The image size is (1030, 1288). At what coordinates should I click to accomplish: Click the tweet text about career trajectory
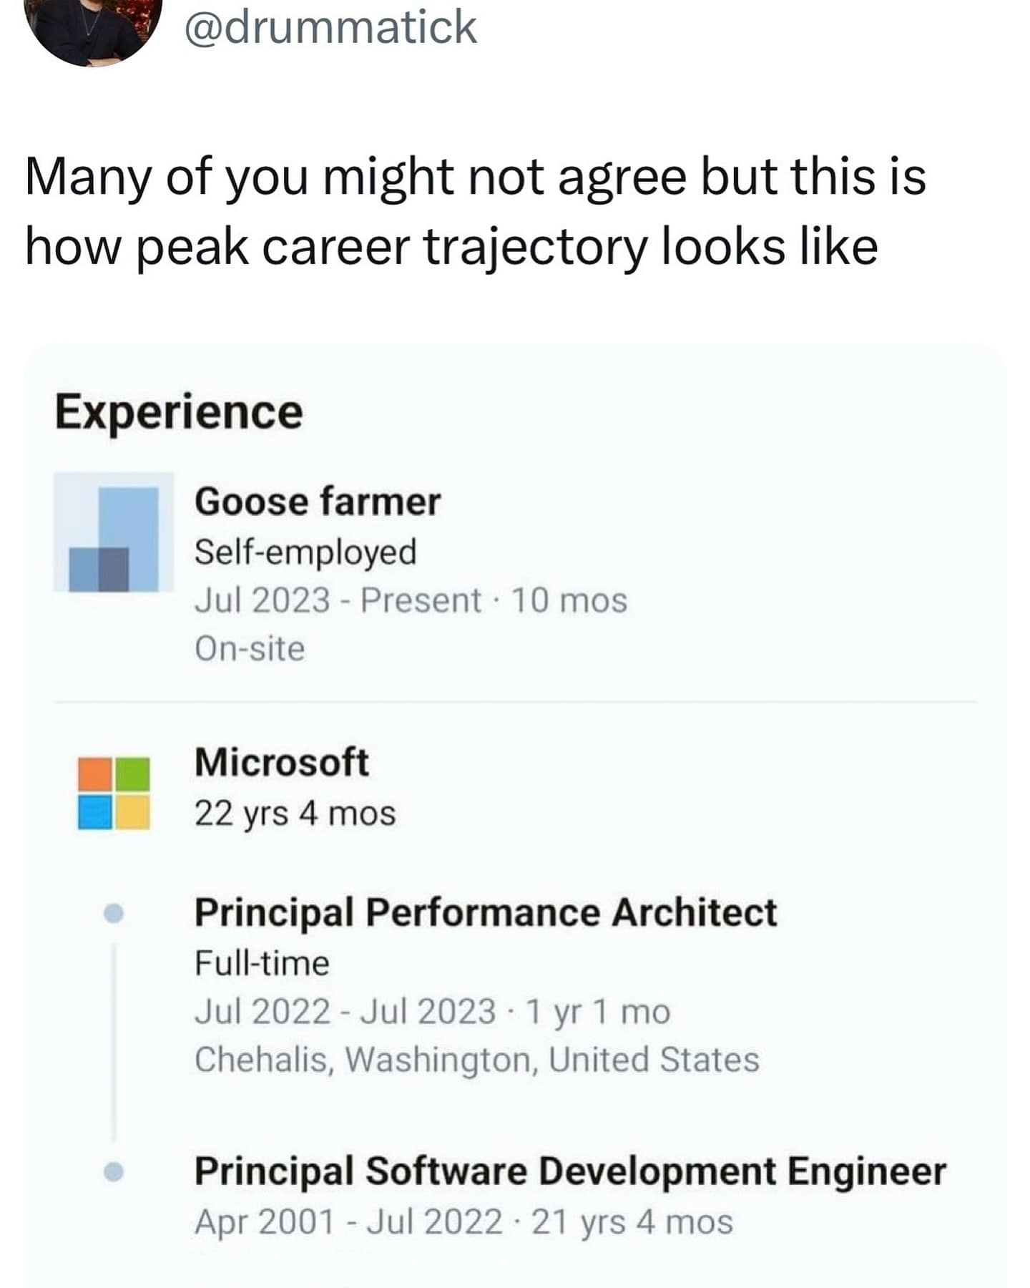click(476, 211)
